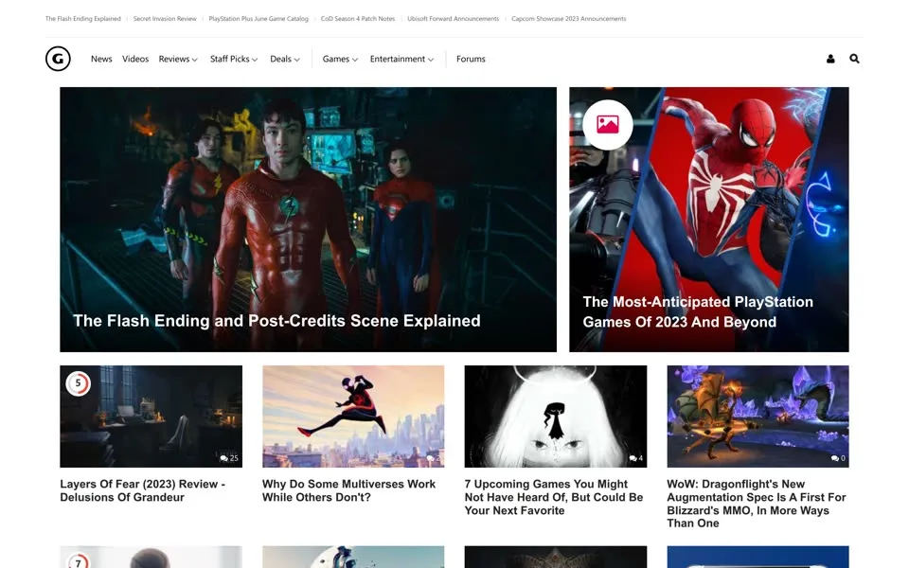909x568 pixels.
Task: Open PlayStation Plus June Game Catalog link
Action: [258, 19]
